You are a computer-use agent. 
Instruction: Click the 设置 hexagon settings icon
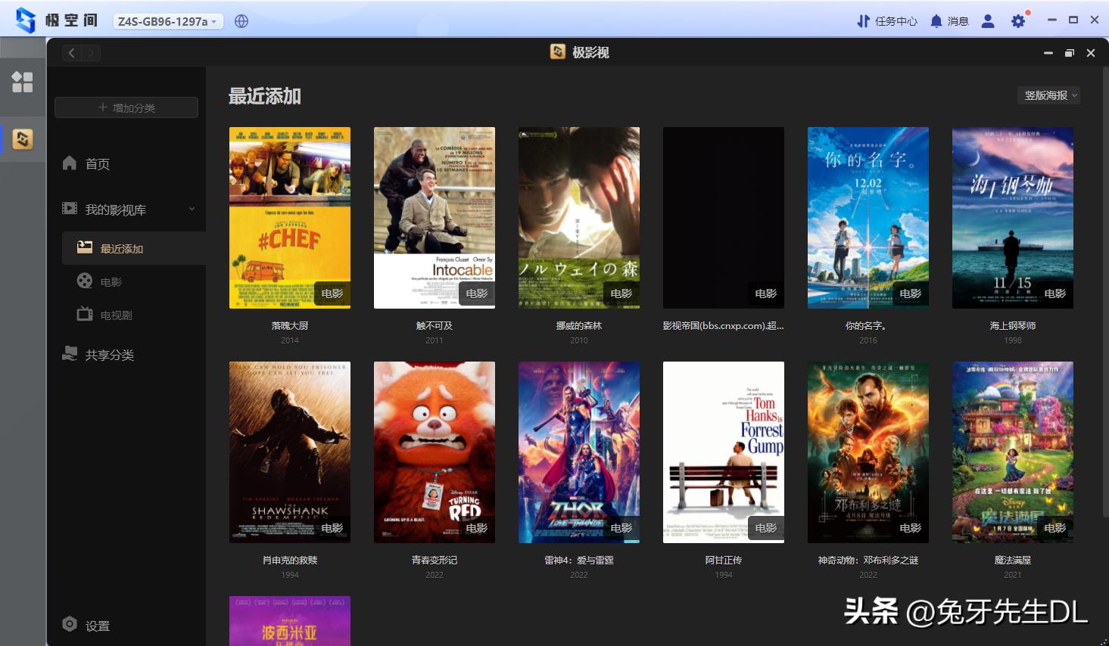coord(70,624)
